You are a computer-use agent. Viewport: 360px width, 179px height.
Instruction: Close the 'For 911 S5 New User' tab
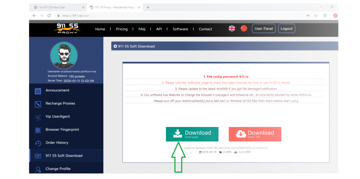click(x=83, y=7)
